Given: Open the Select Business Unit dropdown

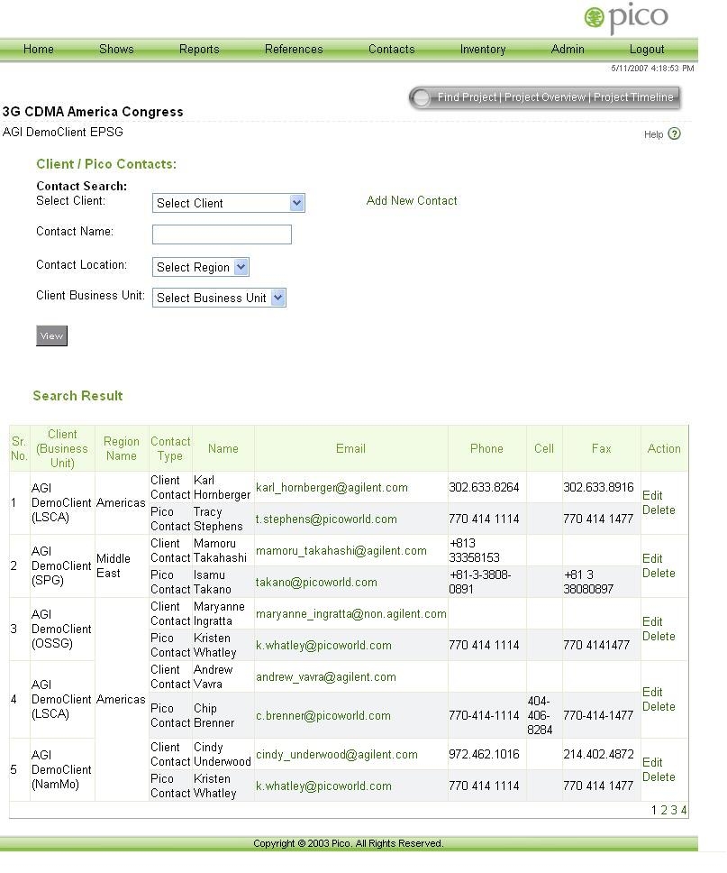Looking at the screenshot, I should (x=219, y=298).
